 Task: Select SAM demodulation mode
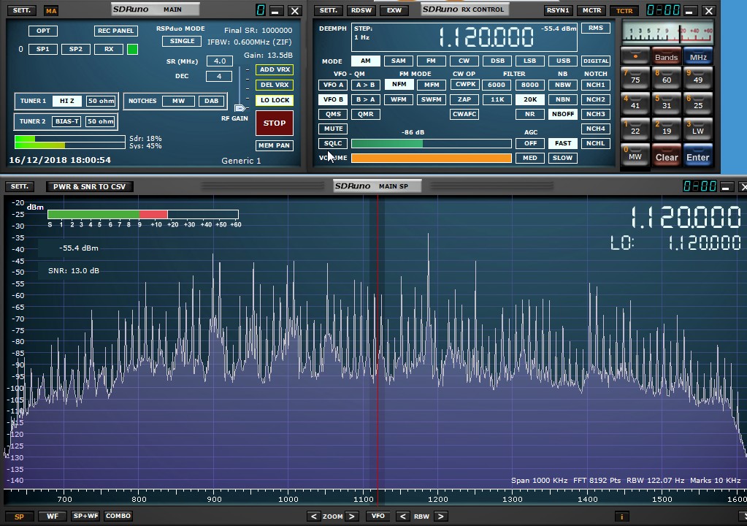click(x=398, y=61)
